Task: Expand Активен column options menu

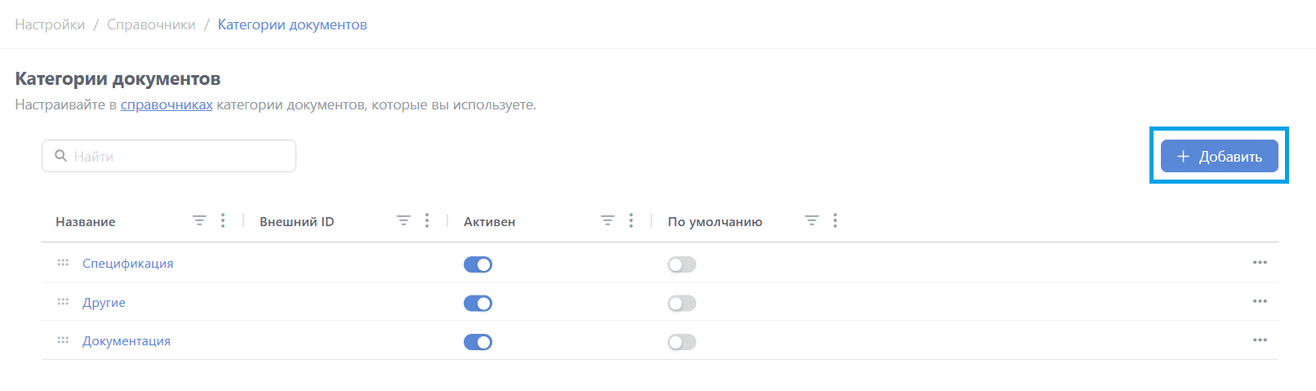Action: (631, 221)
